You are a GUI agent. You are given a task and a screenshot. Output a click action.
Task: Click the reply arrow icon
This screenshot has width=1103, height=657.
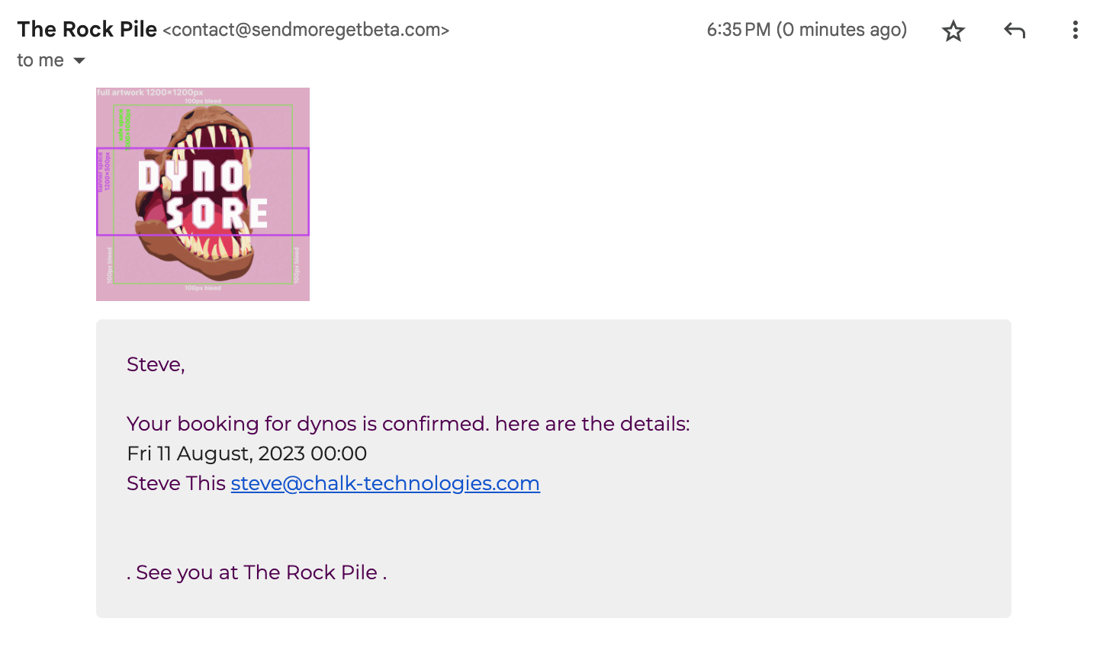pyautogui.click(x=1015, y=30)
